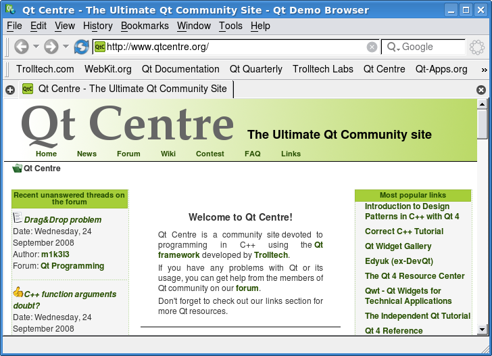The width and height of the screenshot is (492, 356).
Task: Open the Edit menu
Action: 39,26
